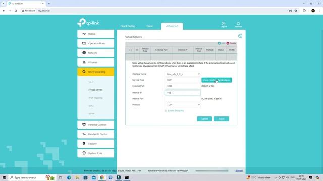The image size is (323, 181).
Task: Click the External Port field
Action: point(183,86)
